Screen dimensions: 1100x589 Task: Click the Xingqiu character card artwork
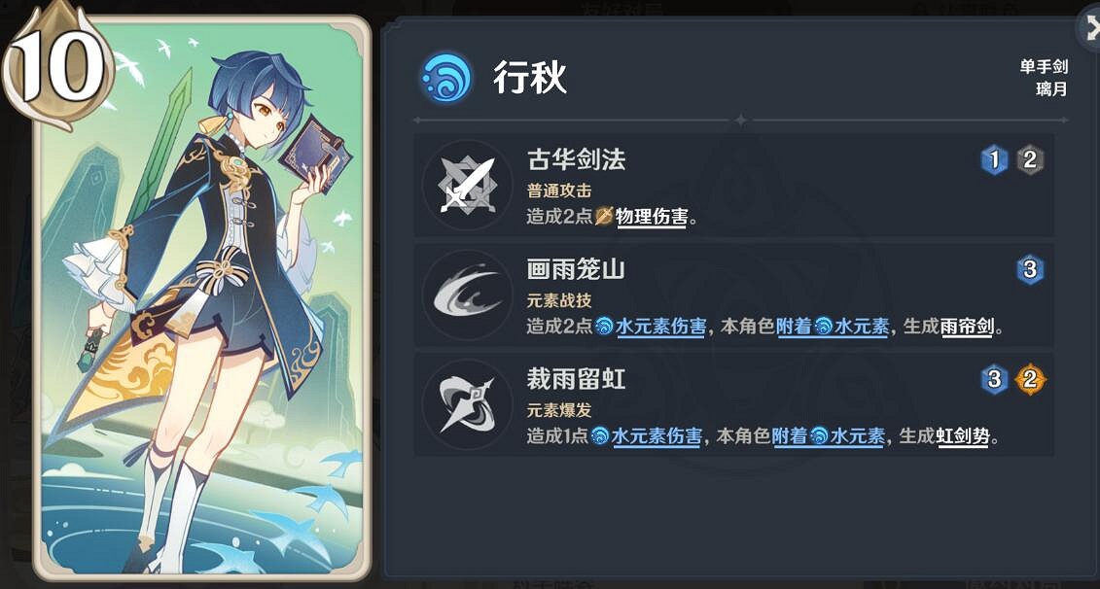pos(202,298)
